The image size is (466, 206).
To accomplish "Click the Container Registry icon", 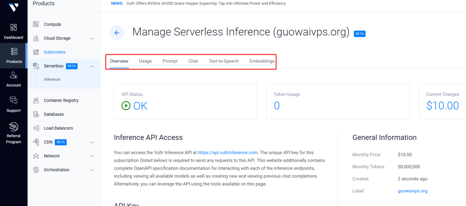I will coord(36,100).
